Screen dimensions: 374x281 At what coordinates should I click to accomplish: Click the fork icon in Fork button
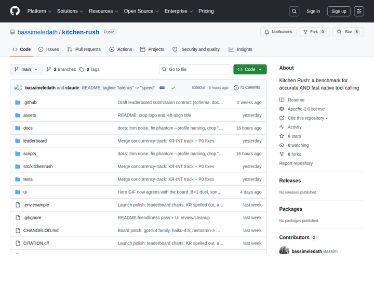[305, 32]
